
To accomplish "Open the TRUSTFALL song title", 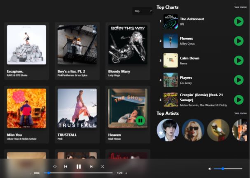I will (67, 135).
